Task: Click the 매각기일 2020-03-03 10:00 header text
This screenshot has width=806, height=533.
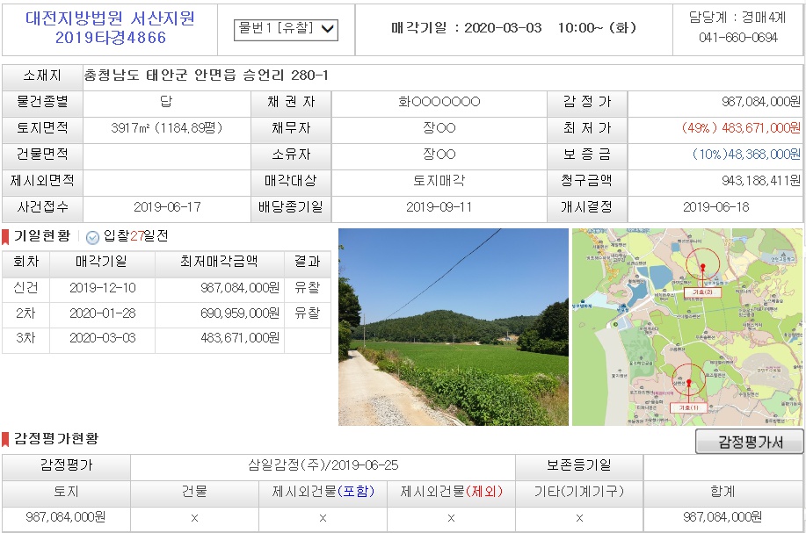Action: click(x=514, y=28)
